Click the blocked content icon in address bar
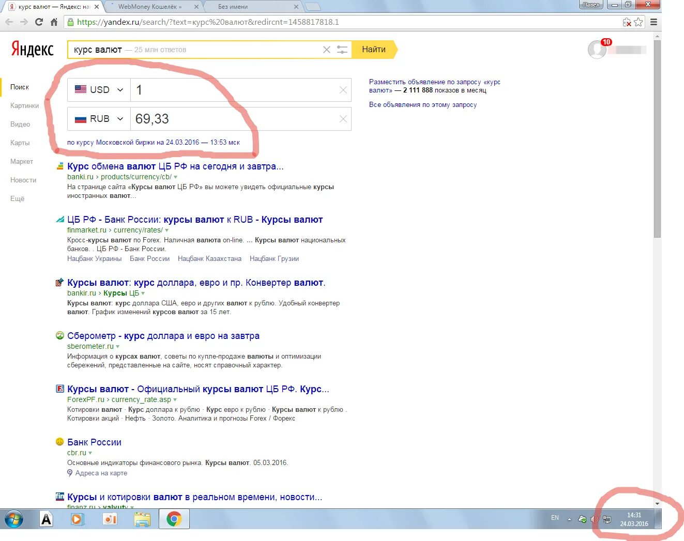 point(627,22)
